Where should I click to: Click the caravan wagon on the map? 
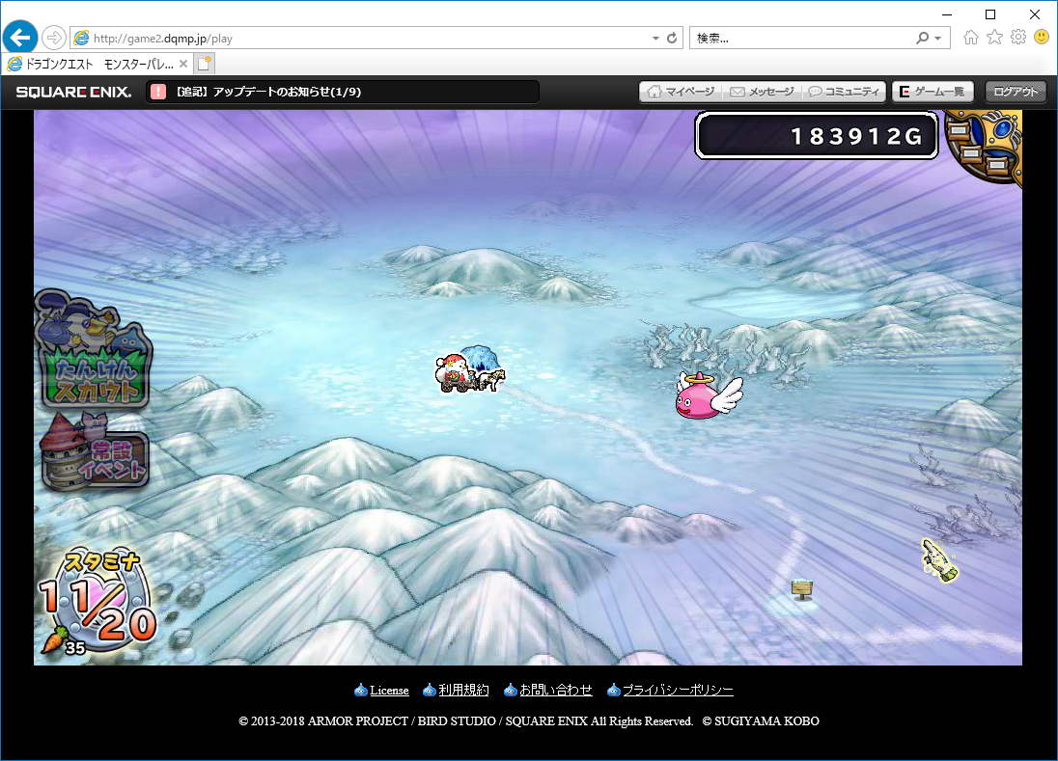[469, 370]
